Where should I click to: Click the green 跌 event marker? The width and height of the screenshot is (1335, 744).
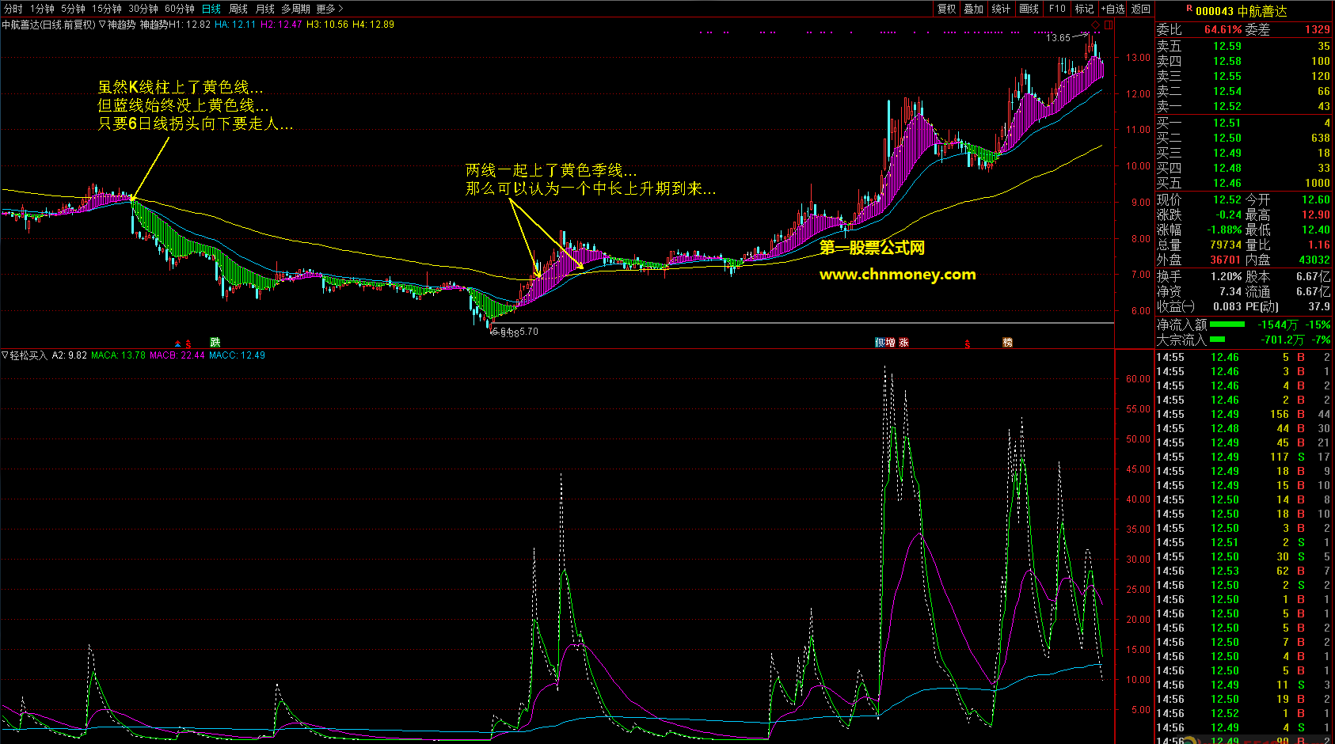[215, 342]
